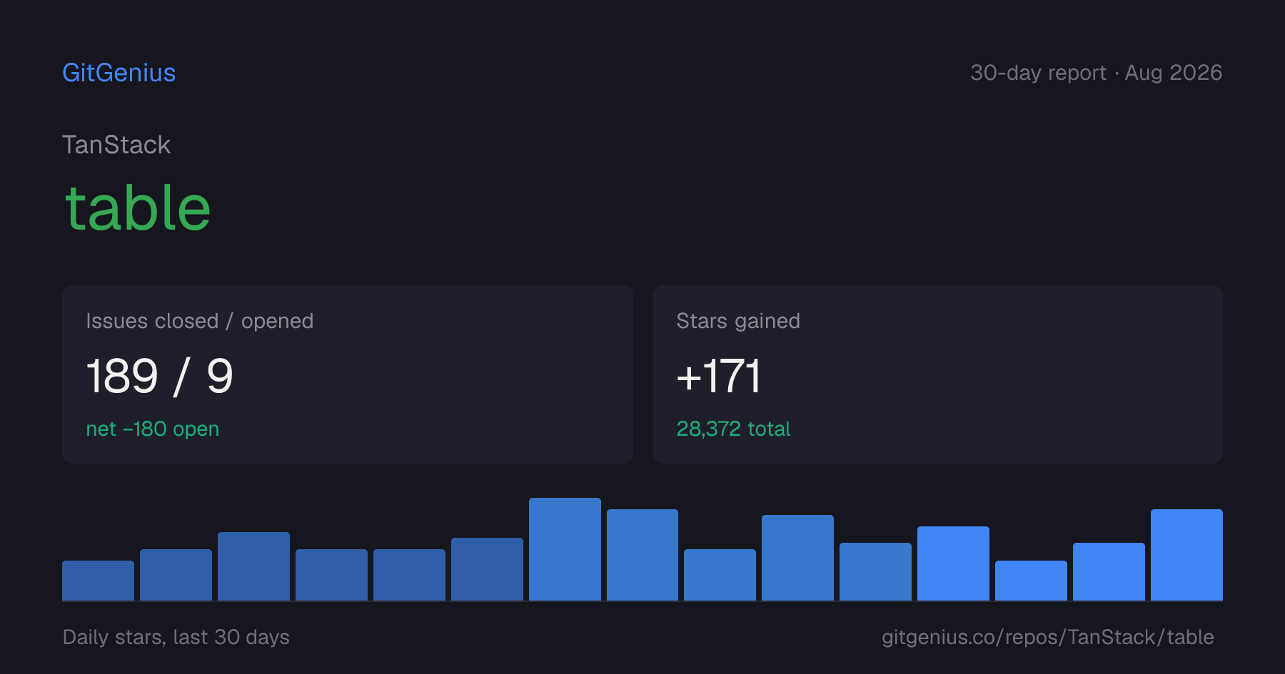
Task: Click the GitGenius brand link
Action: 119,73
